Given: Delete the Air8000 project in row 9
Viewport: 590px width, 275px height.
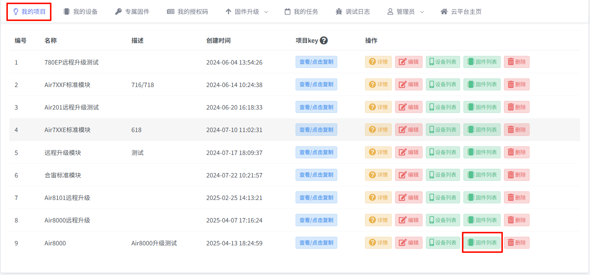Looking at the screenshot, I should [517, 243].
